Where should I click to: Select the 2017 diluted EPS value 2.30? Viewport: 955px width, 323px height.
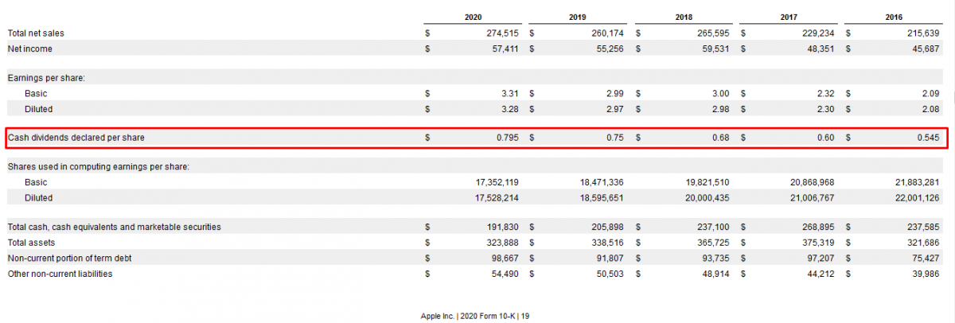click(x=824, y=109)
